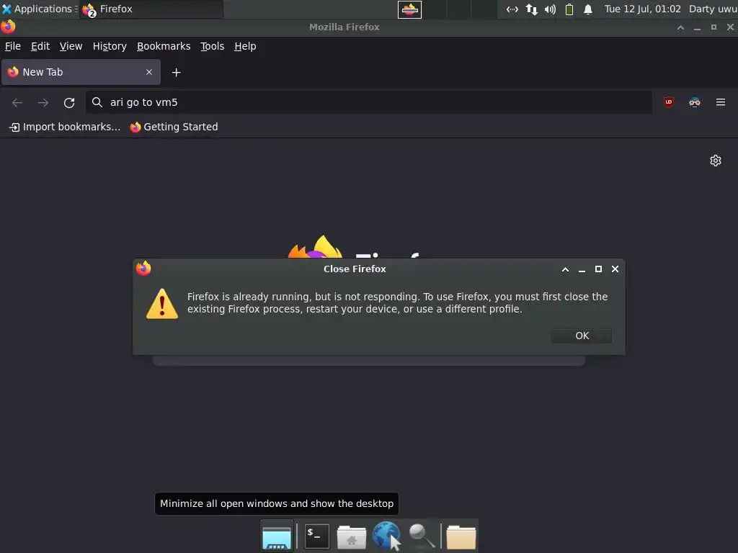
Task: Click the Firefox icon in dialog titlebar
Action: pyautogui.click(x=143, y=269)
